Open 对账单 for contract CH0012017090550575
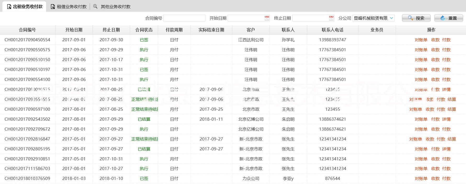 tap(421, 50)
